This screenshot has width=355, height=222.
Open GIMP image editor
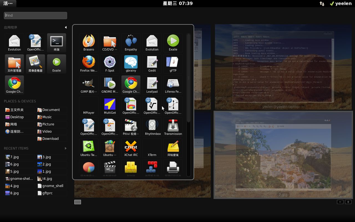coord(89,85)
